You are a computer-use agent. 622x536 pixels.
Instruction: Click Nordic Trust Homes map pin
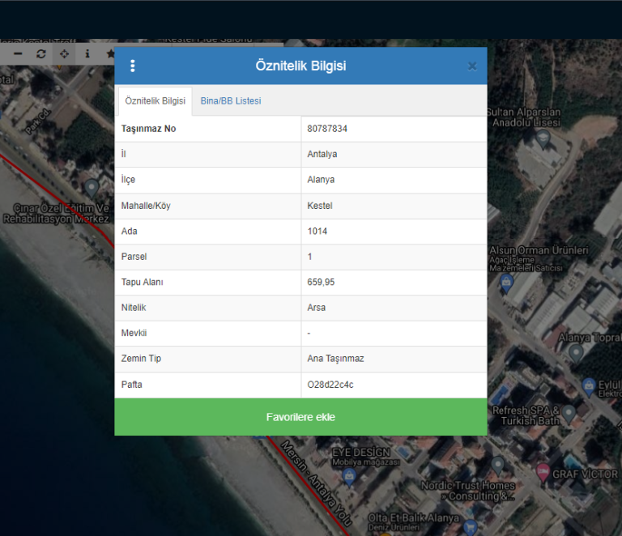(x=497, y=466)
